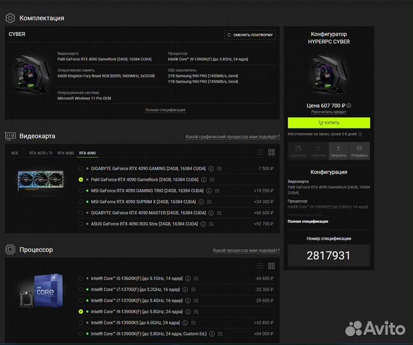Viewport: 413px width, 345px height.
Task: Click the spec number field 2817931
Action: [x=329, y=256]
